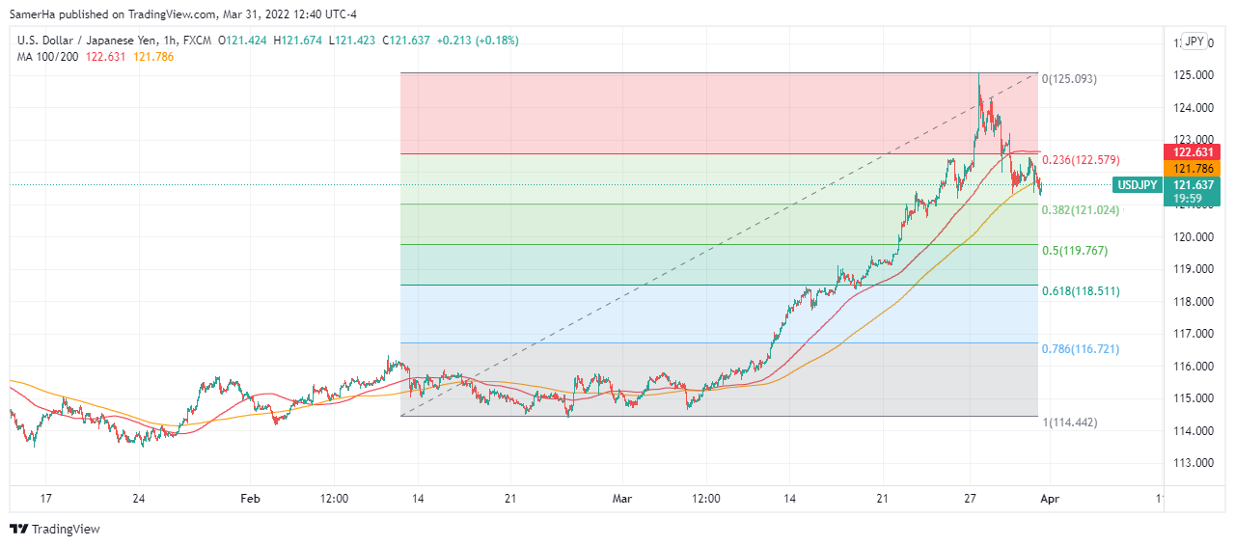This screenshot has height=546, width=1235.
Task: Click the 0.382(121.024) Fibonacci level label
Action: (1081, 209)
